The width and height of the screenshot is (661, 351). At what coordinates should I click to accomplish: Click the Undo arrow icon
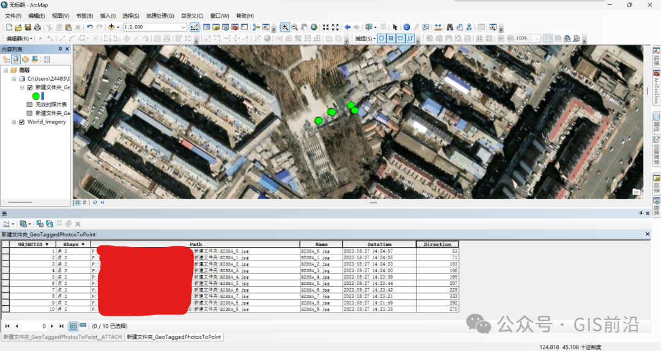click(90, 28)
